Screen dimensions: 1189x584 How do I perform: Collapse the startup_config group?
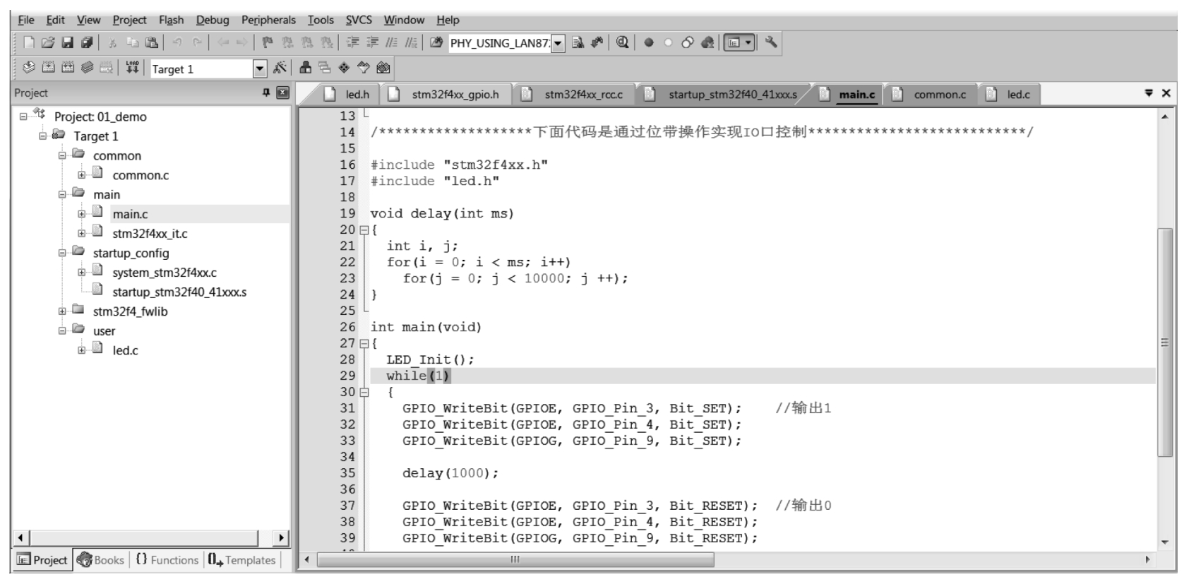point(62,254)
